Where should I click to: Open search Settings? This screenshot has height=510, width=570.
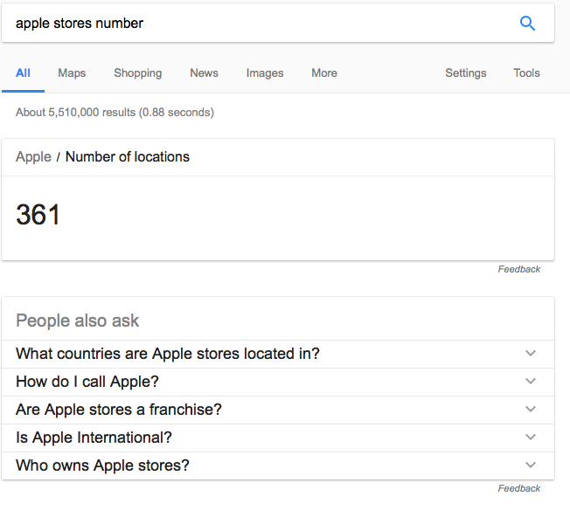(466, 73)
